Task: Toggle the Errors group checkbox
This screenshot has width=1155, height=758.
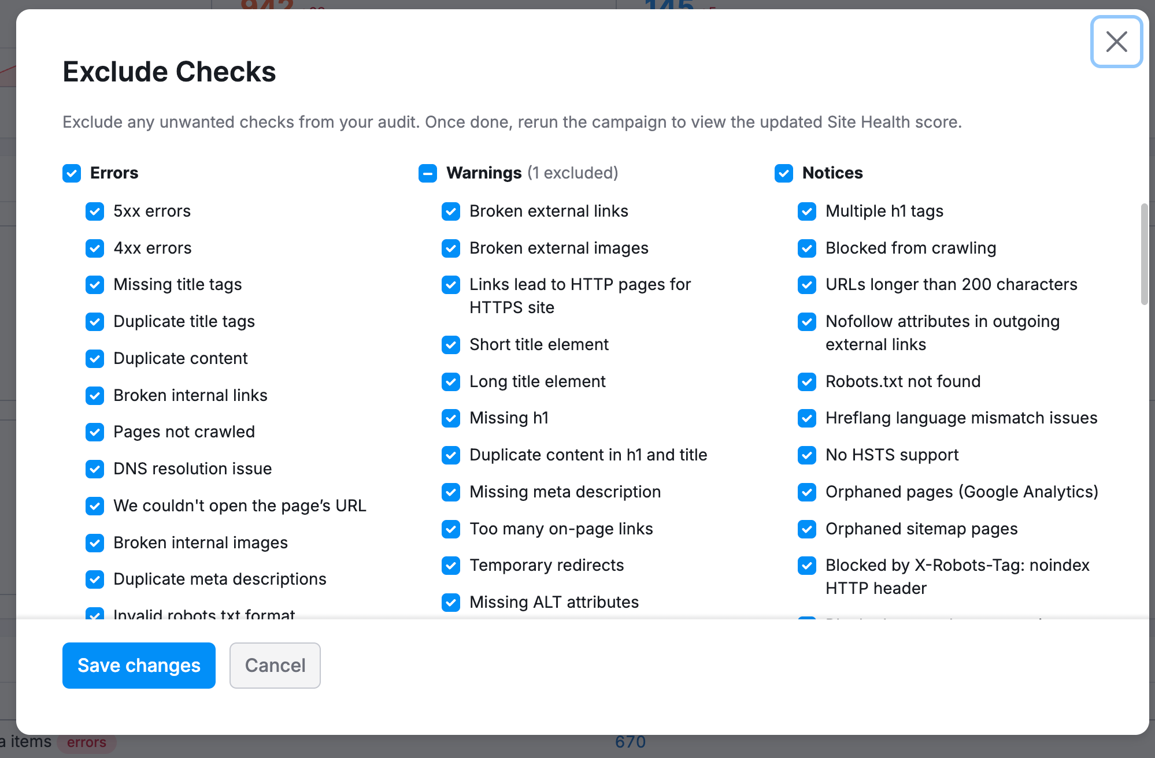Action: click(71, 173)
